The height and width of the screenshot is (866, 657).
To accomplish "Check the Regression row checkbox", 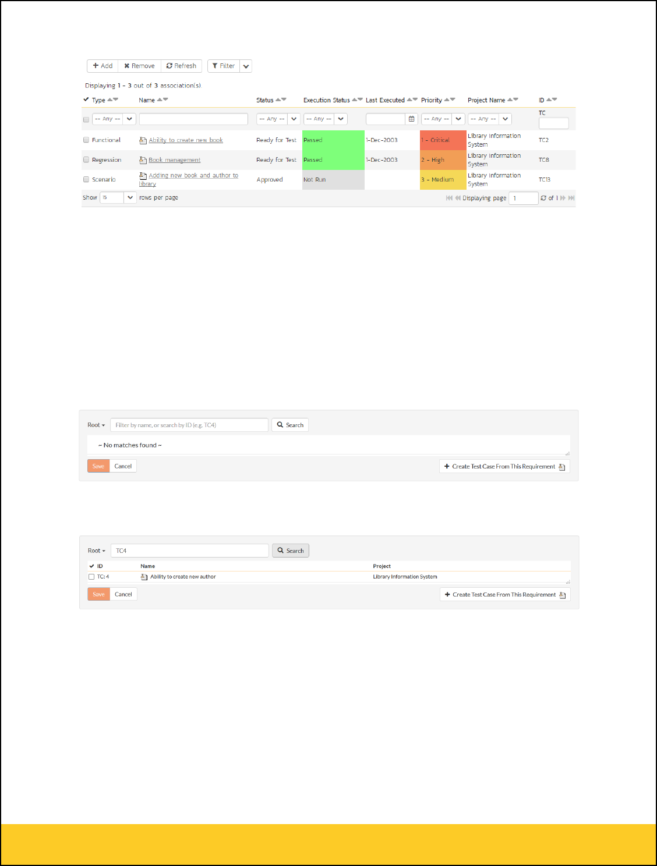I will click(x=86, y=159).
